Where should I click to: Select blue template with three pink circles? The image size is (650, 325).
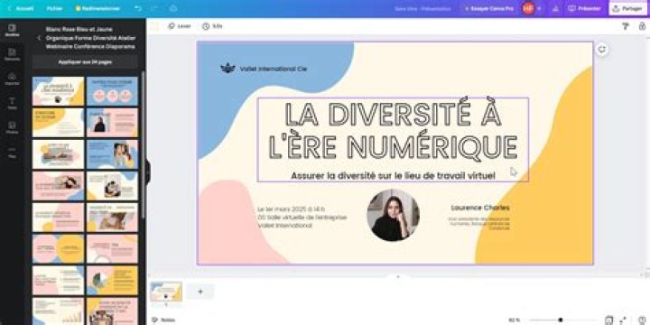coord(112,91)
